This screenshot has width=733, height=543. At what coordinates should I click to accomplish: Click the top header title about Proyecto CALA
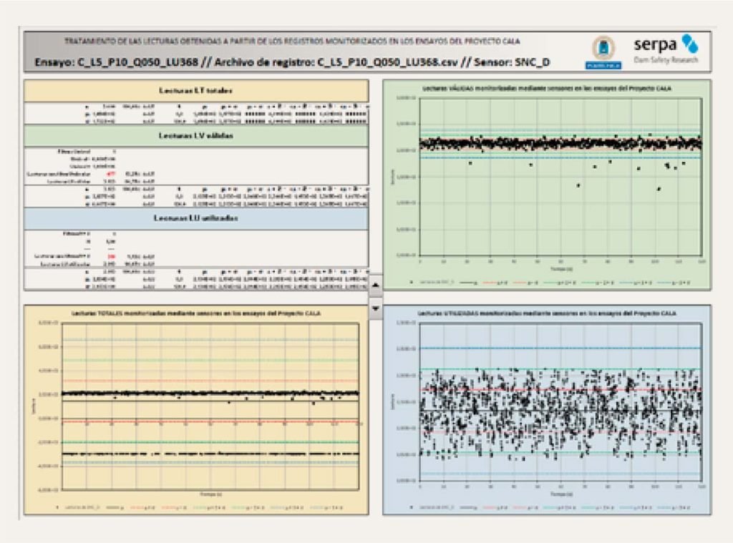tap(292, 41)
